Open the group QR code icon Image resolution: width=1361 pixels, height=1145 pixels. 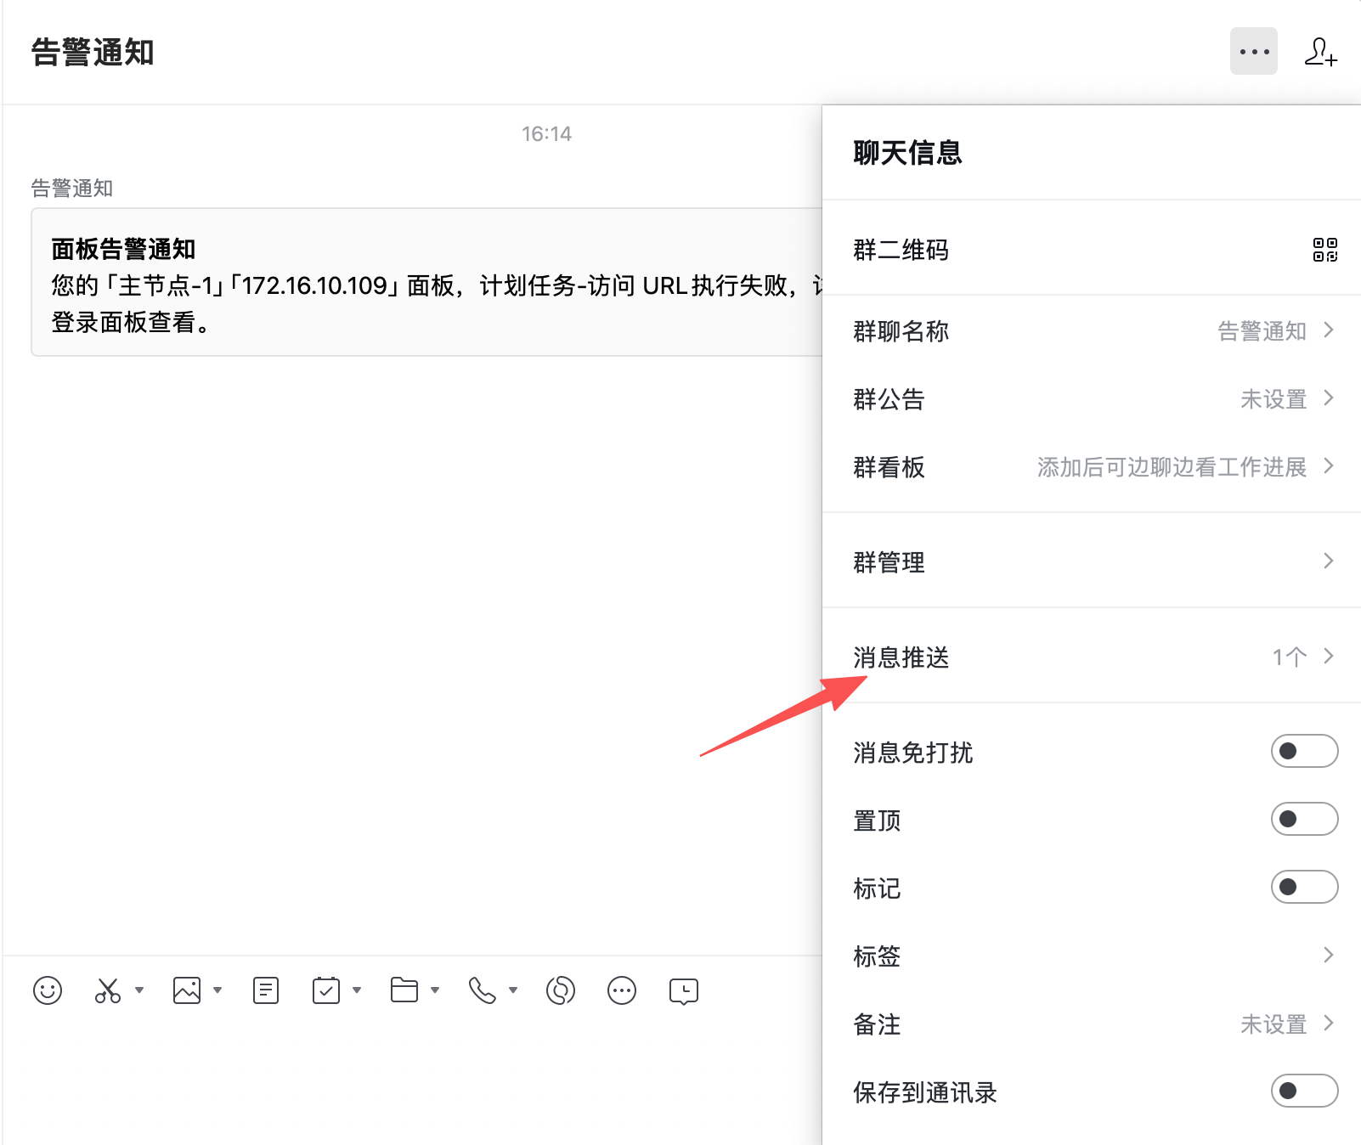tap(1324, 250)
